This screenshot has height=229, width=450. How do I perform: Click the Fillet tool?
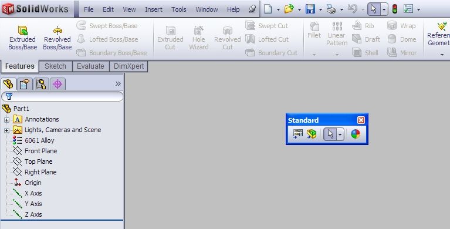tap(314, 31)
